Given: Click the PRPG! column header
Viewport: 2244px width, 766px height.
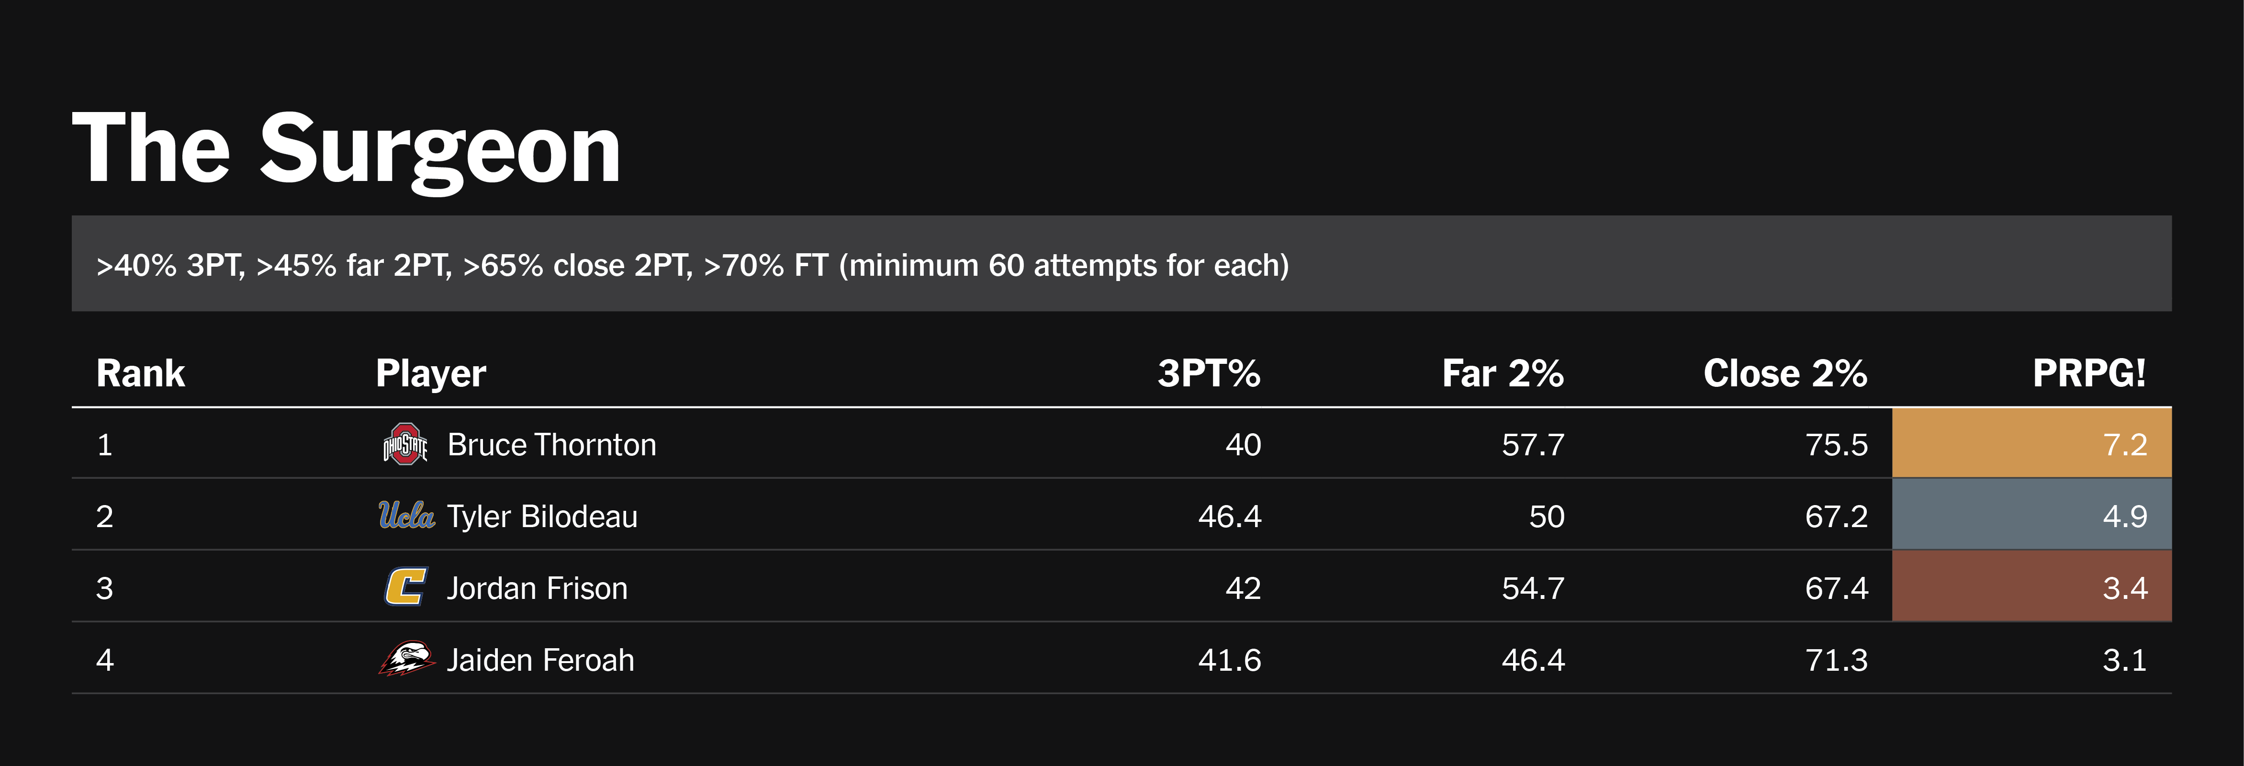Looking at the screenshot, I should (2088, 374).
